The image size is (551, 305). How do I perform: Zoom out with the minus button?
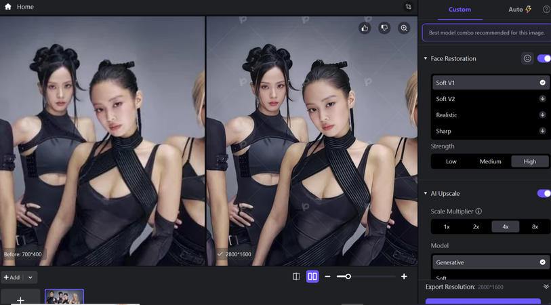(x=327, y=277)
